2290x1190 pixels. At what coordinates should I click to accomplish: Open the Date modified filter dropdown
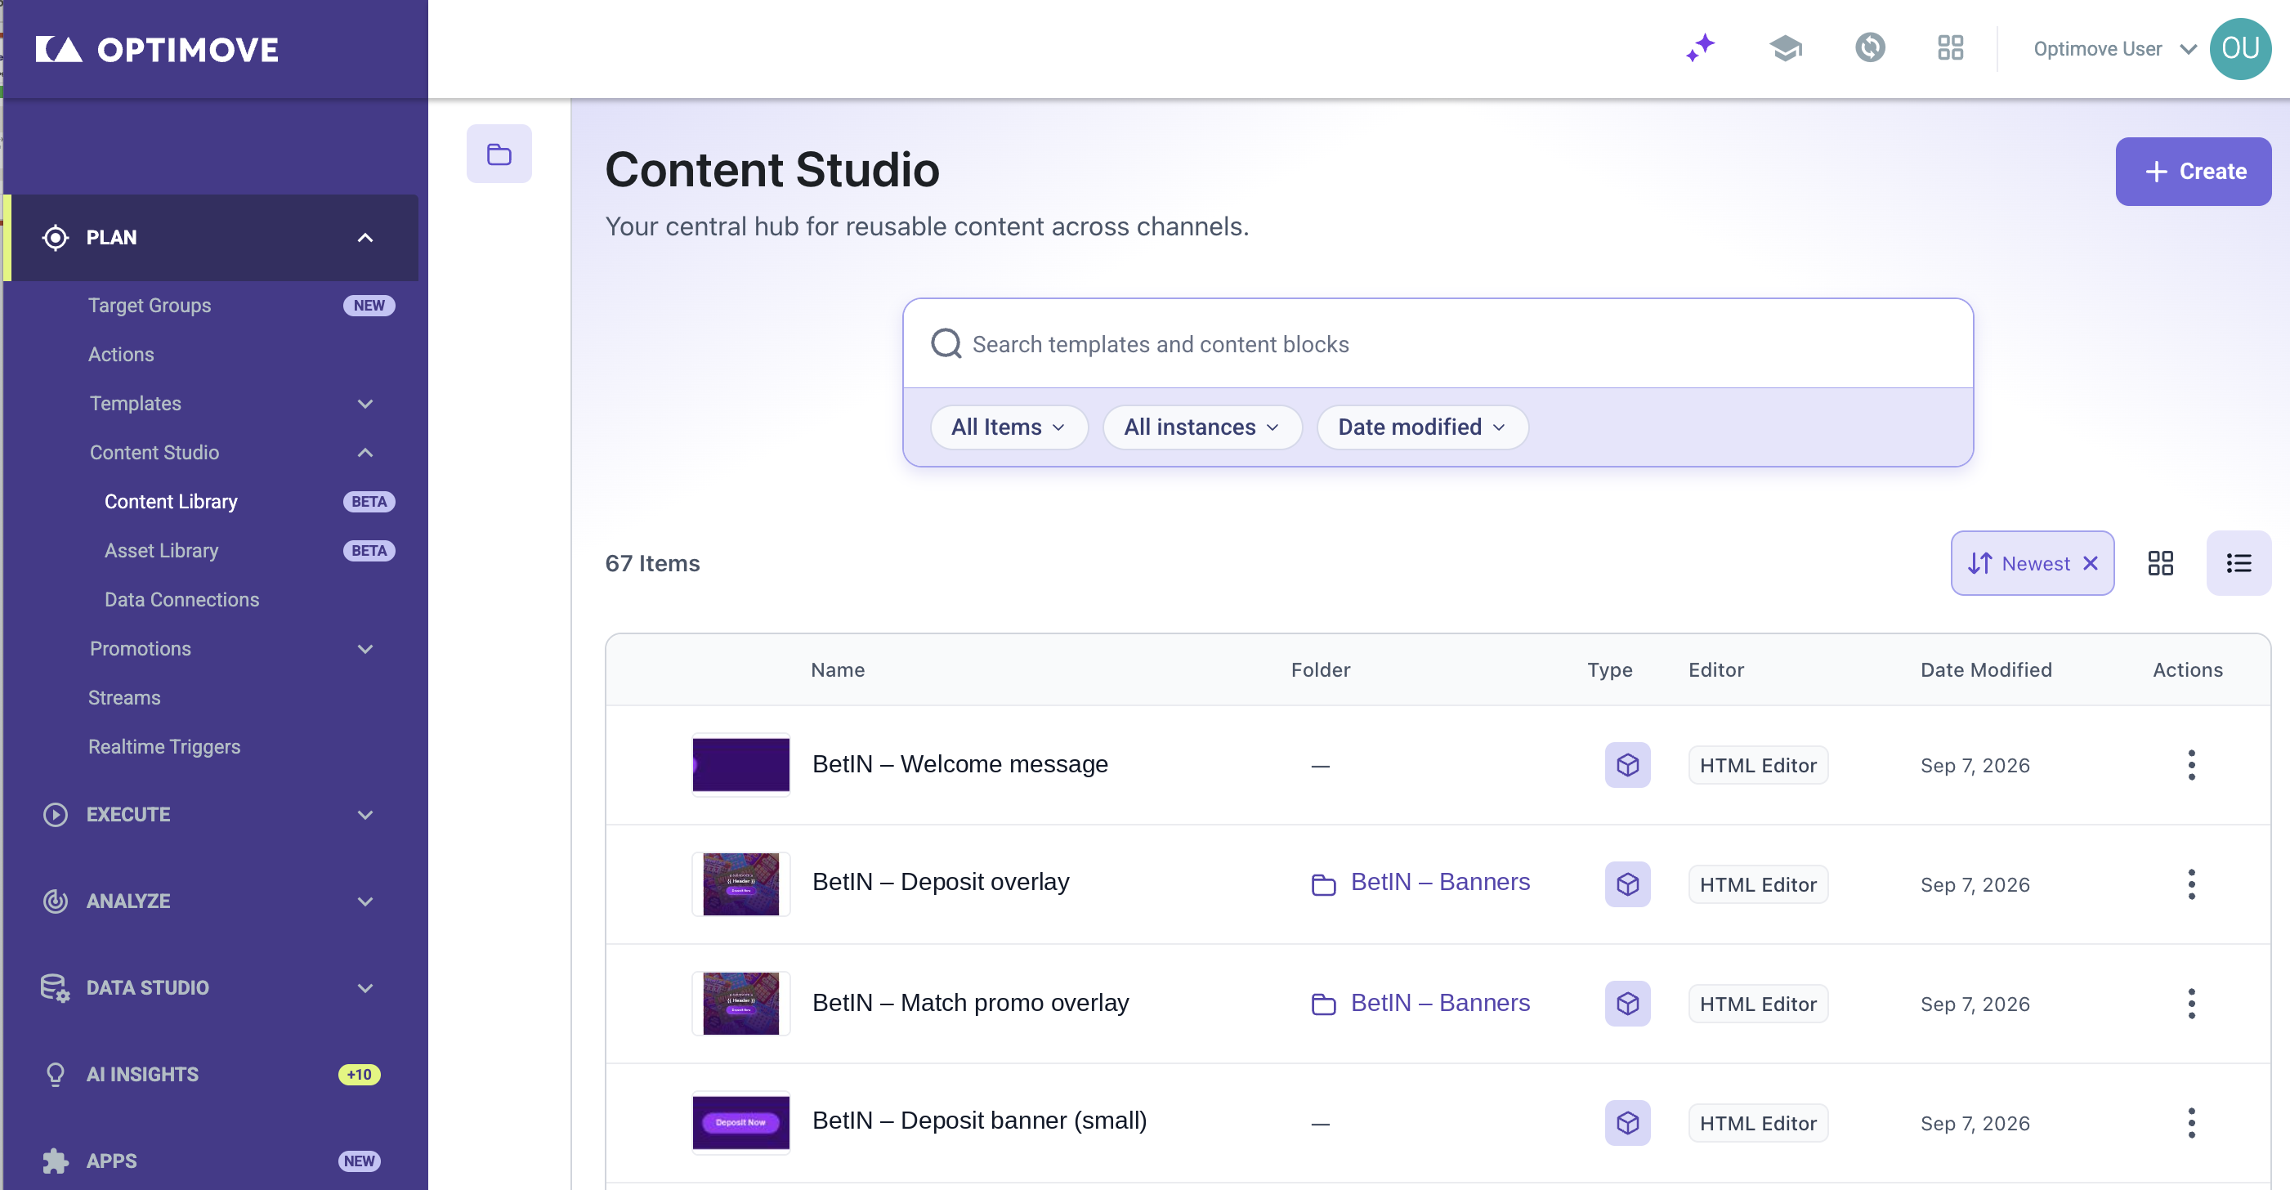click(x=1422, y=427)
